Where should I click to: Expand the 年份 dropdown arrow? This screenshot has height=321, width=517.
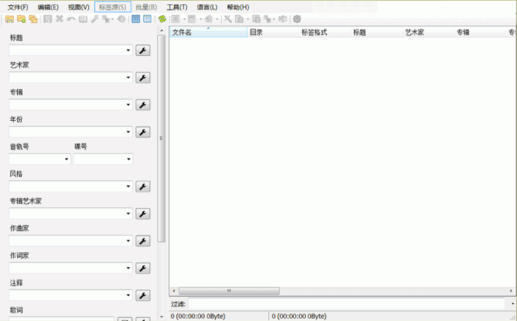(x=128, y=132)
